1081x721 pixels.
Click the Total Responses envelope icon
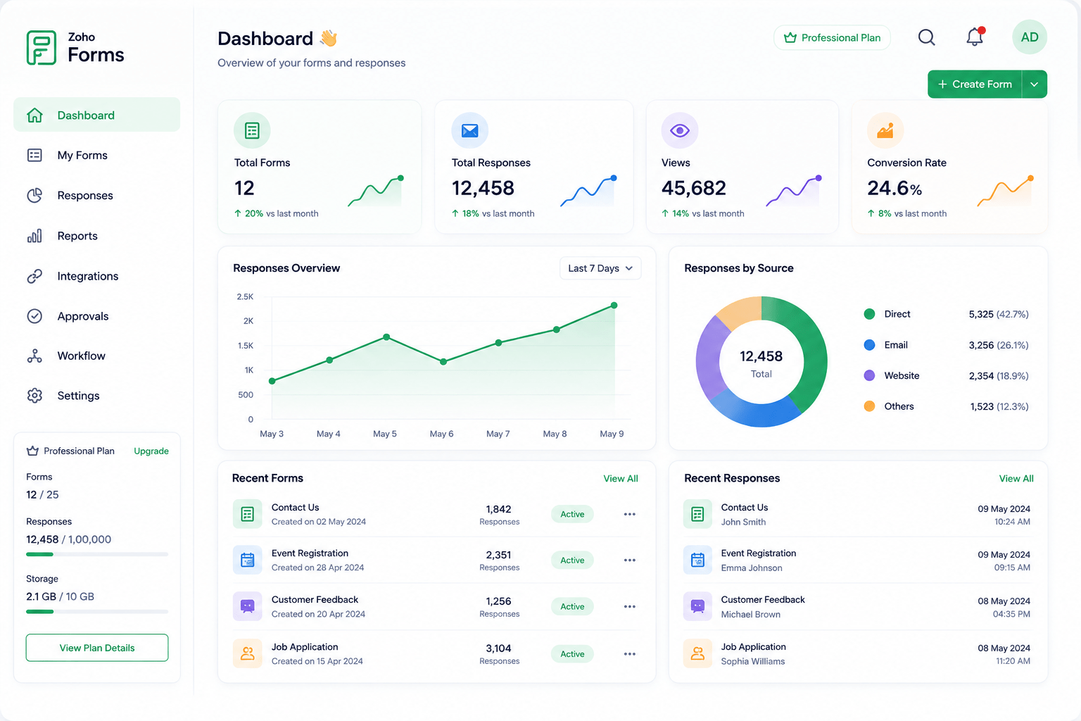point(469,130)
